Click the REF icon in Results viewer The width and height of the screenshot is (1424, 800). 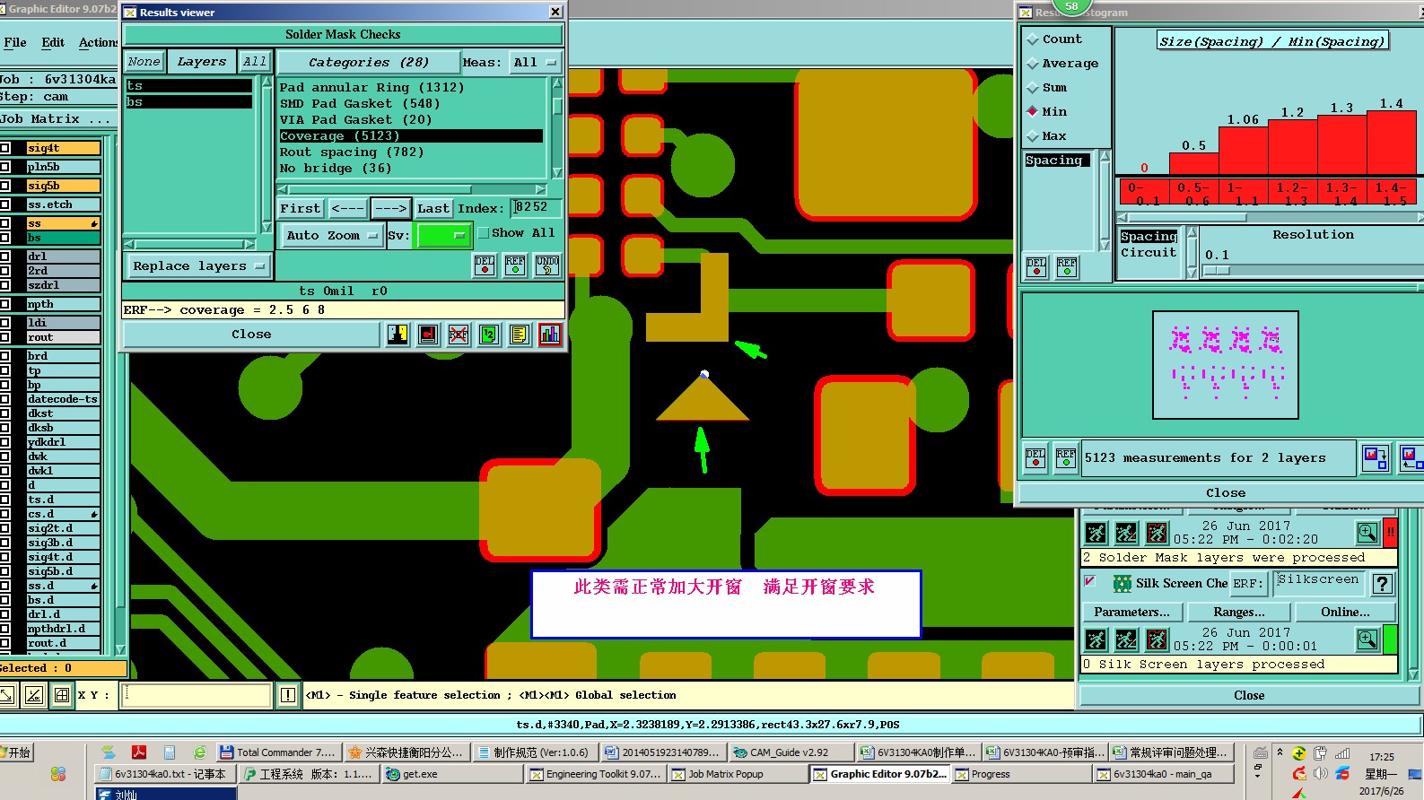[x=515, y=265]
